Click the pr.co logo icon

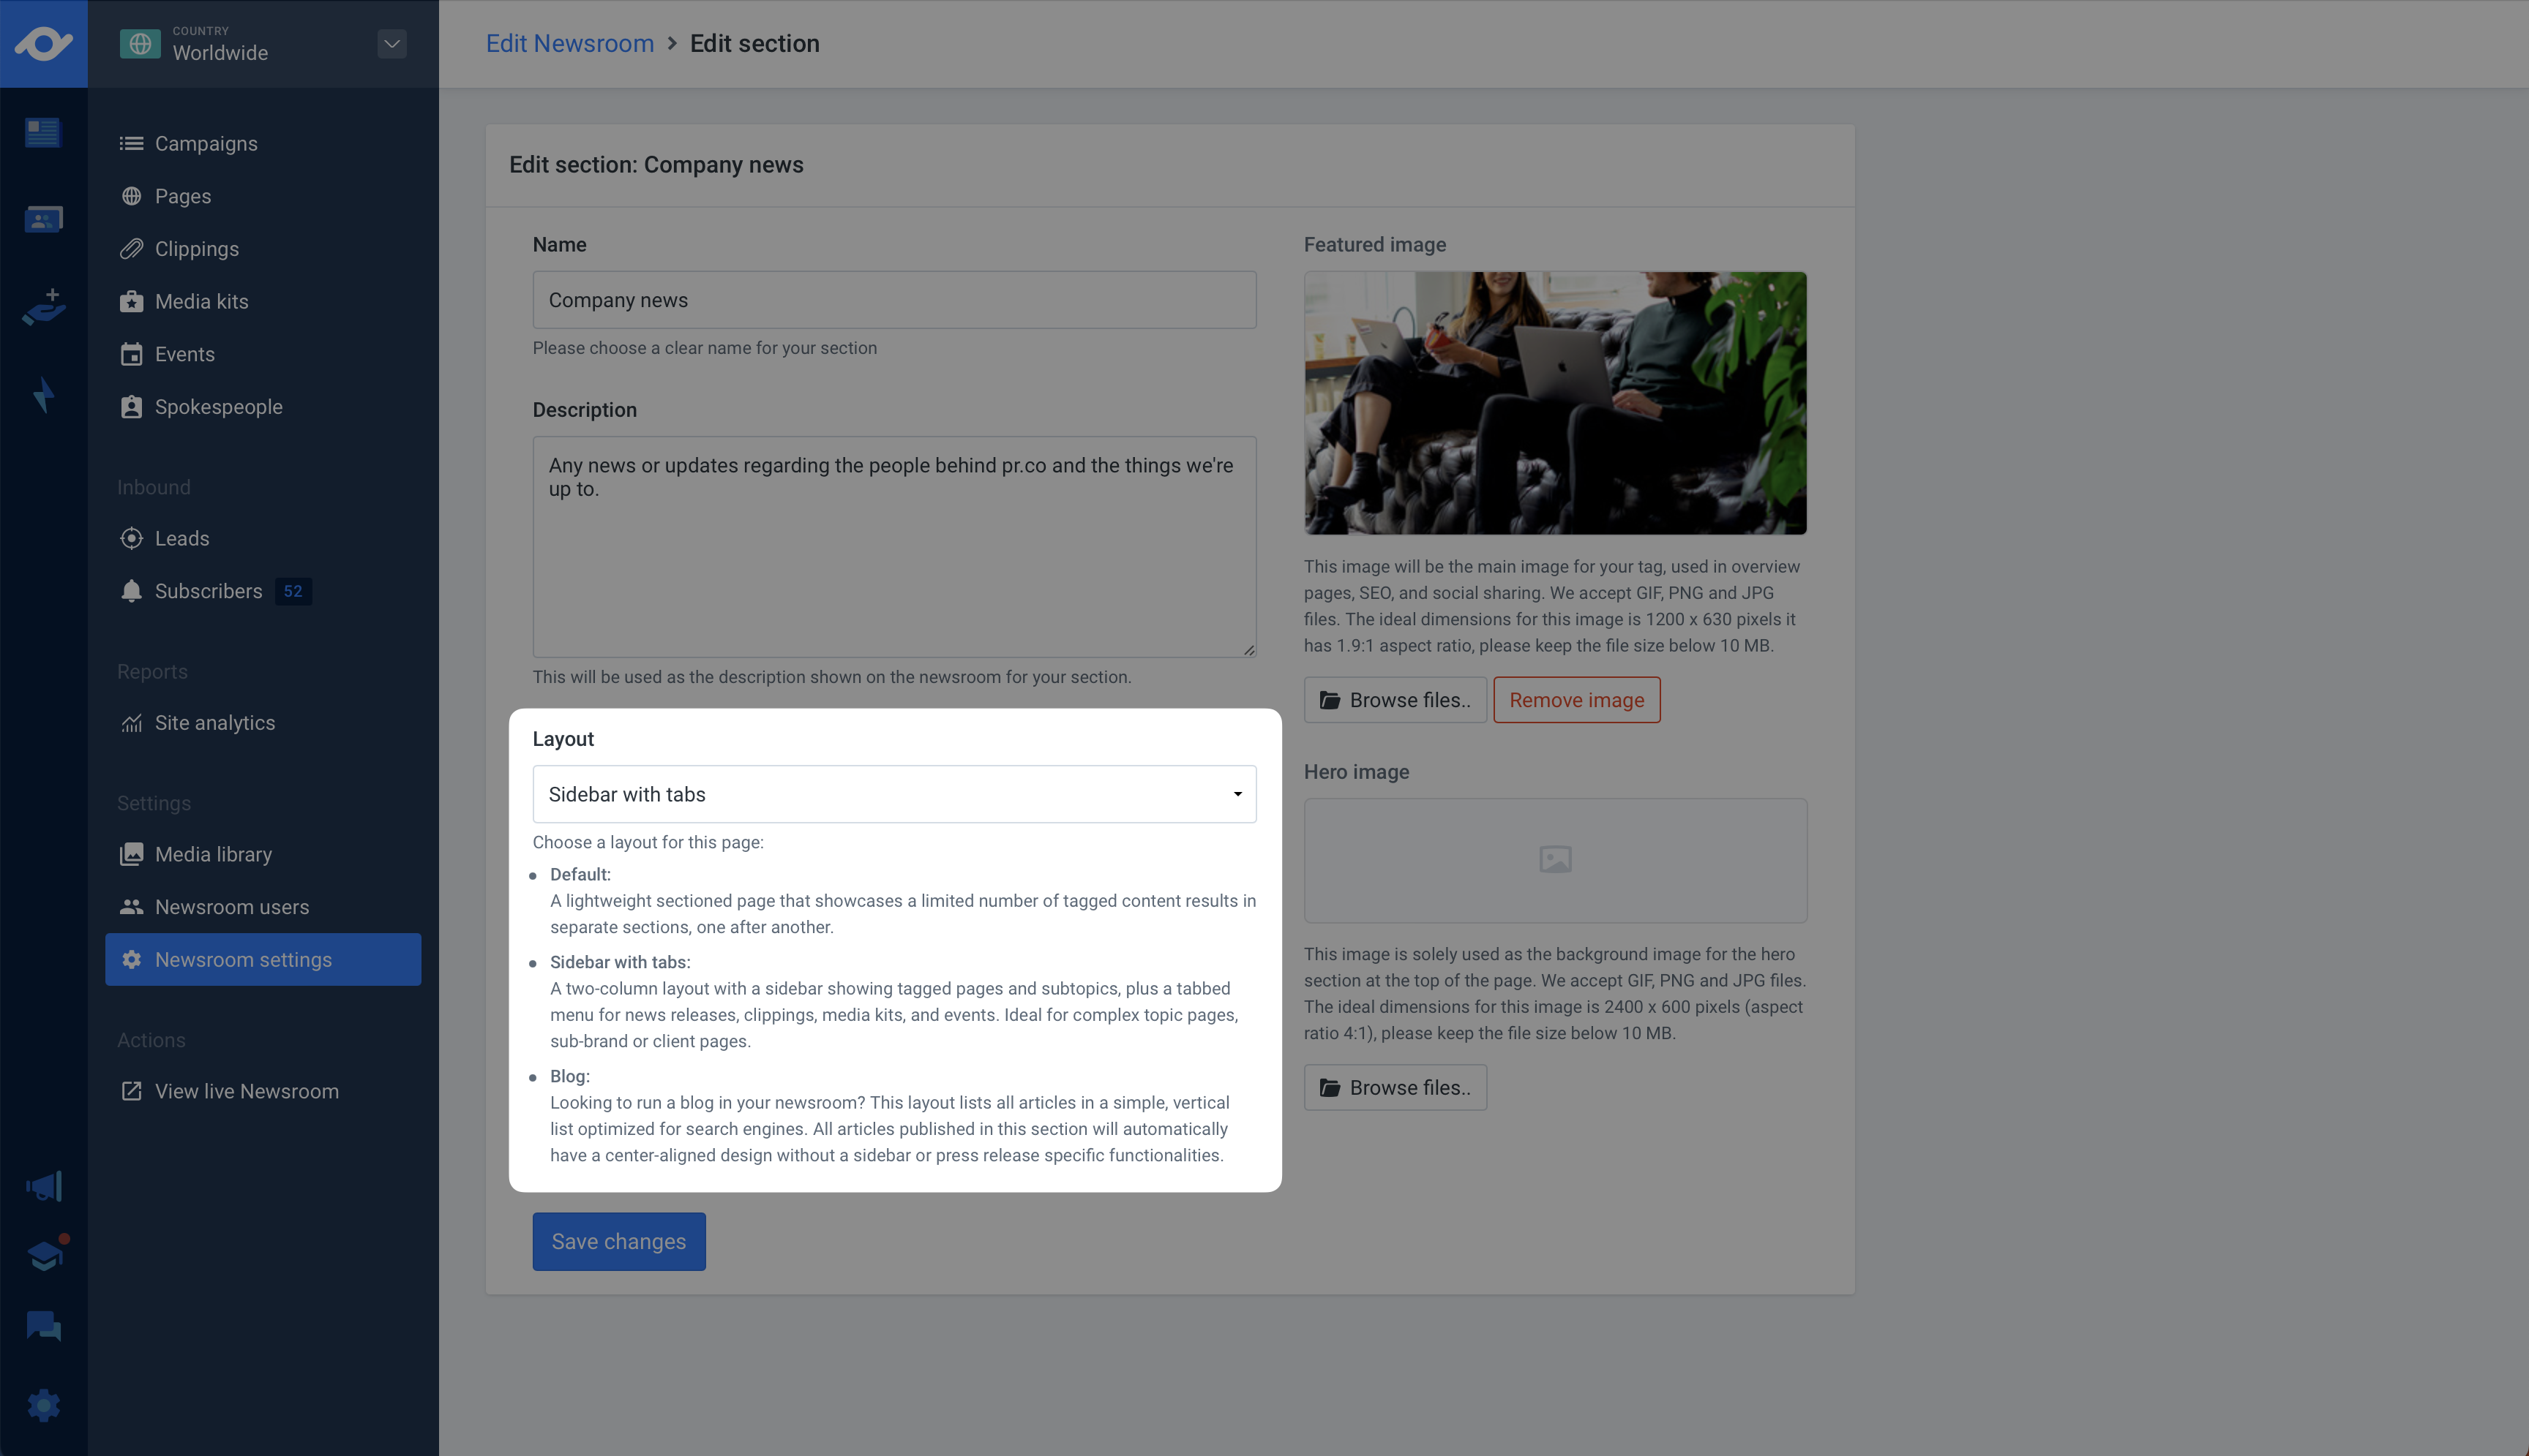43,44
